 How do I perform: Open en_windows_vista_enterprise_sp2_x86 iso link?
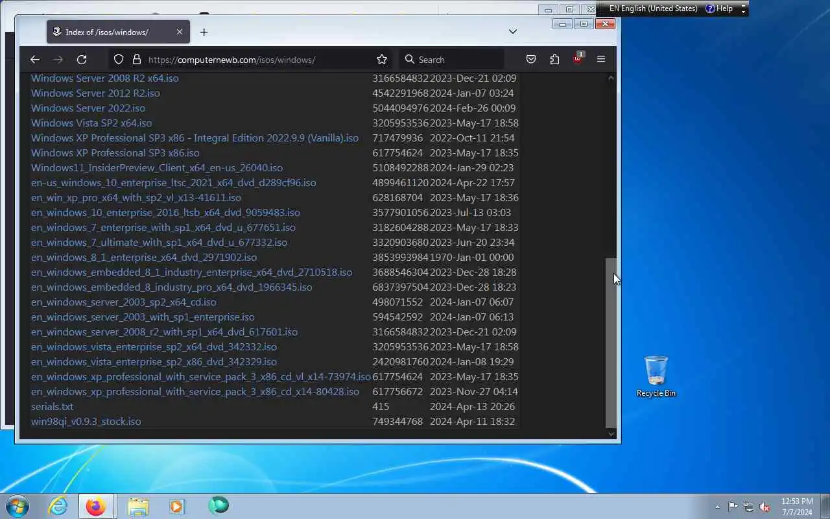[x=154, y=361]
